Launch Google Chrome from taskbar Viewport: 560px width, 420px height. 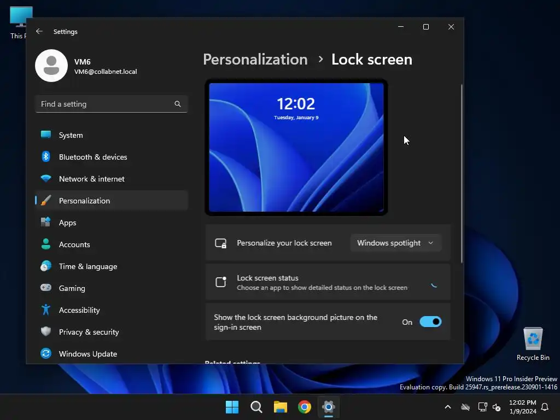305,407
